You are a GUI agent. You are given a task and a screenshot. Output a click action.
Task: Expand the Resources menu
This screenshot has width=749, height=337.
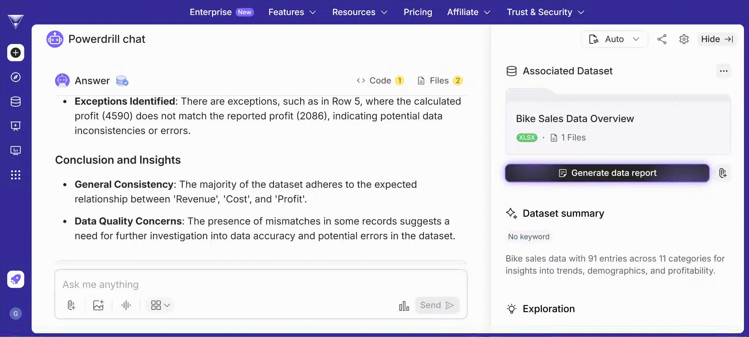(x=360, y=12)
